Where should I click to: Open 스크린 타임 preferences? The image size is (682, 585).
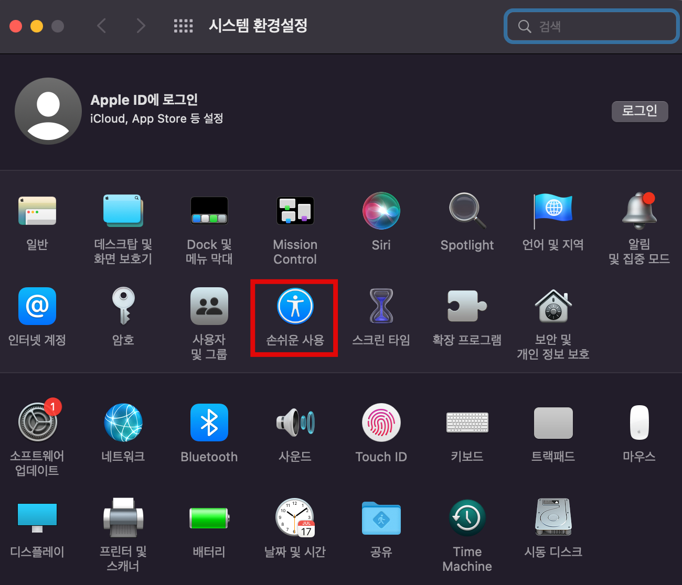(381, 306)
